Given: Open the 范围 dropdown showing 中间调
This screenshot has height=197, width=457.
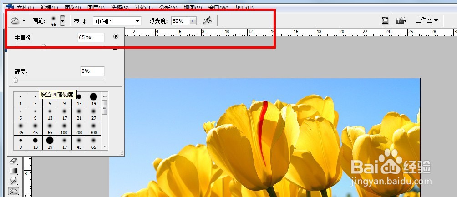Looking at the screenshot, I should coord(117,21).
